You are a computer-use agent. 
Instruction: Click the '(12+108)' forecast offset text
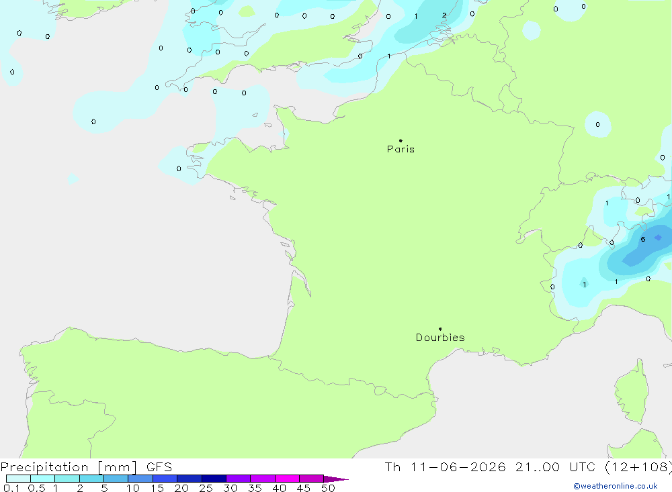(x=638, y=467)
